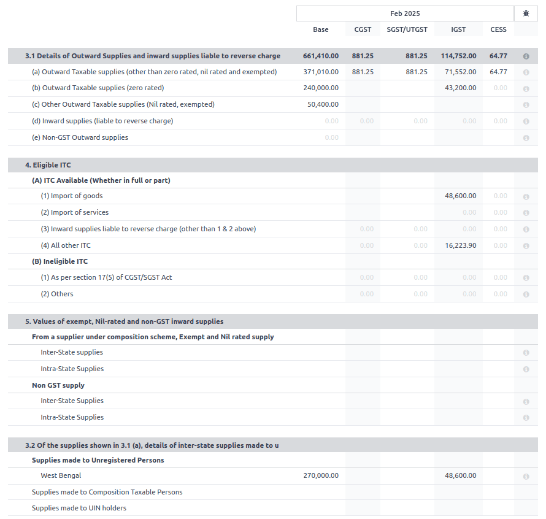The width and height of the screenshot is (546, 519).
Task: Click the IGST column header
Action: pos(458,29)
